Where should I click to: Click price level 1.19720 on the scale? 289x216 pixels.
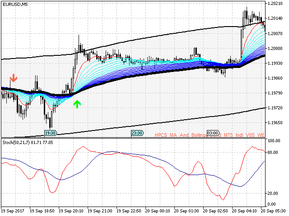tap(275, 108)
